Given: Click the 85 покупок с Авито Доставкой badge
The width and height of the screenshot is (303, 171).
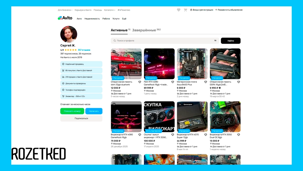Looking at the screenshot, I should tap(81, 70).
